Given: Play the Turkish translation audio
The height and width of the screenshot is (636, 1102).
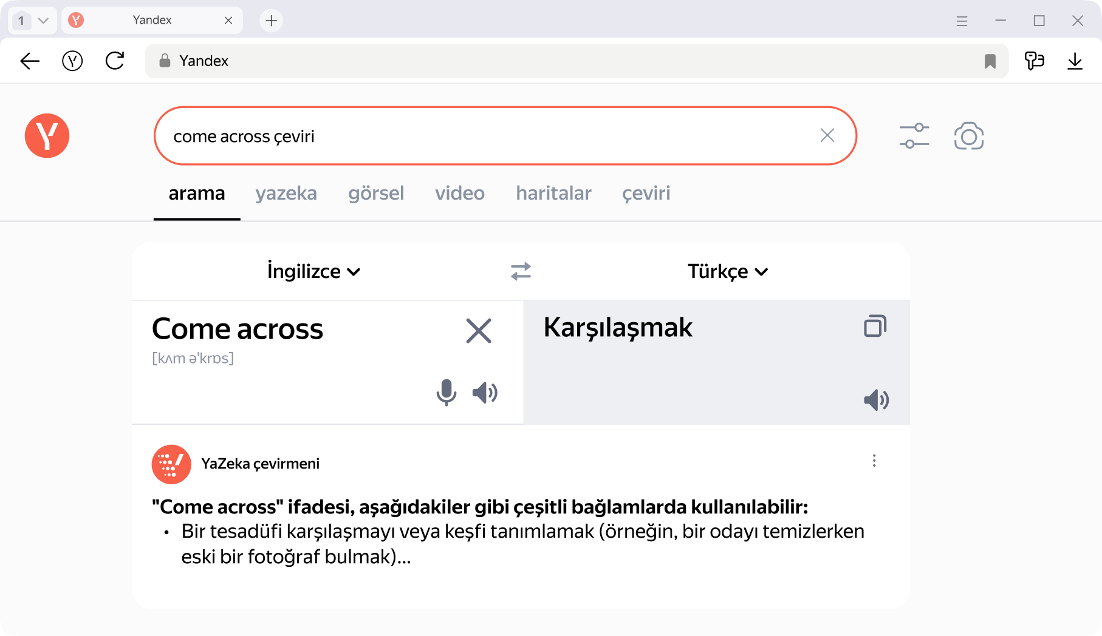Looking at the screenshot, I should [x=876, y=400].
